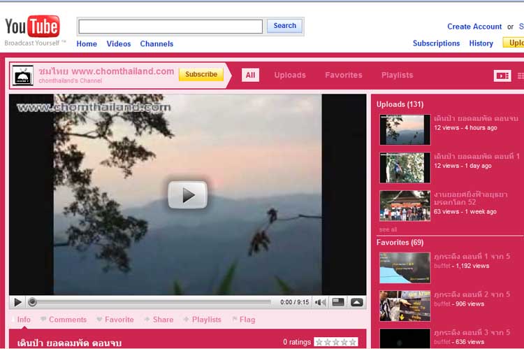Switch to the Uploads tab
The height and width of the screenshot is (349, 524).
point(290,76)
